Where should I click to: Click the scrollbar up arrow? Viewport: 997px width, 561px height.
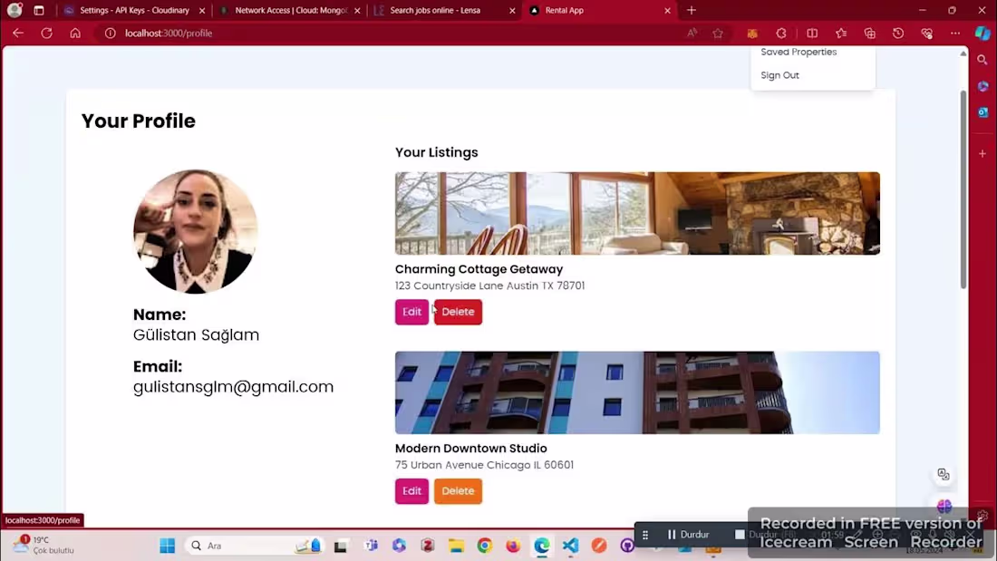coord(963,54)
